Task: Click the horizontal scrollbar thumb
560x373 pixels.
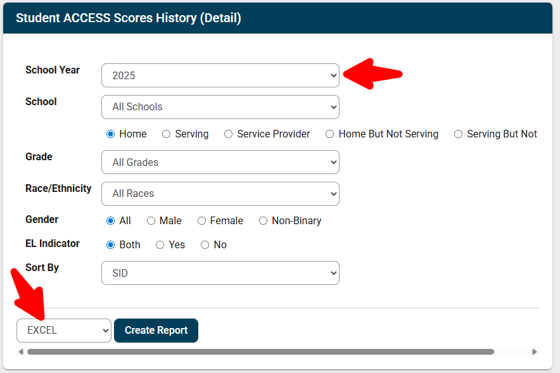Action: point(261,352)
